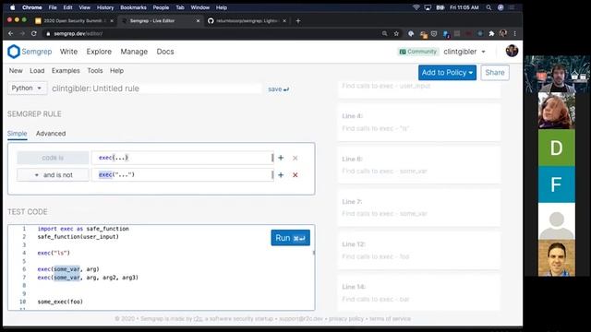Click the support@r2c.dev footer link
Viewport: 591px width, 332px height.
(301, 319)
